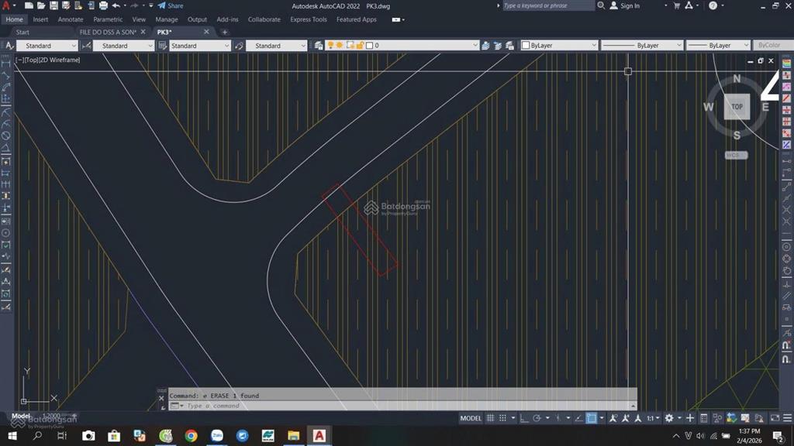Click the AutoCAD application menu logo
794x446 pixels.
[9, 6]
